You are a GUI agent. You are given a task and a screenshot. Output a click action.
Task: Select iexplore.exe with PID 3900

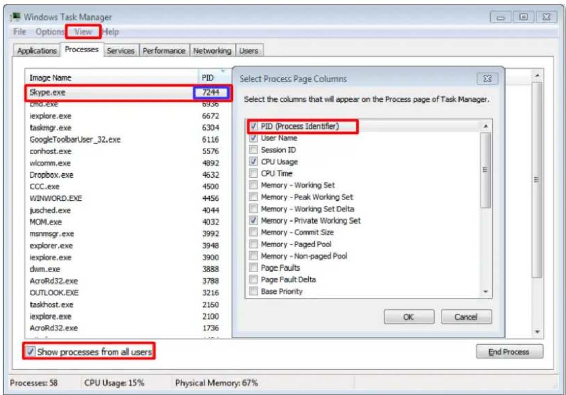[128, 257]
